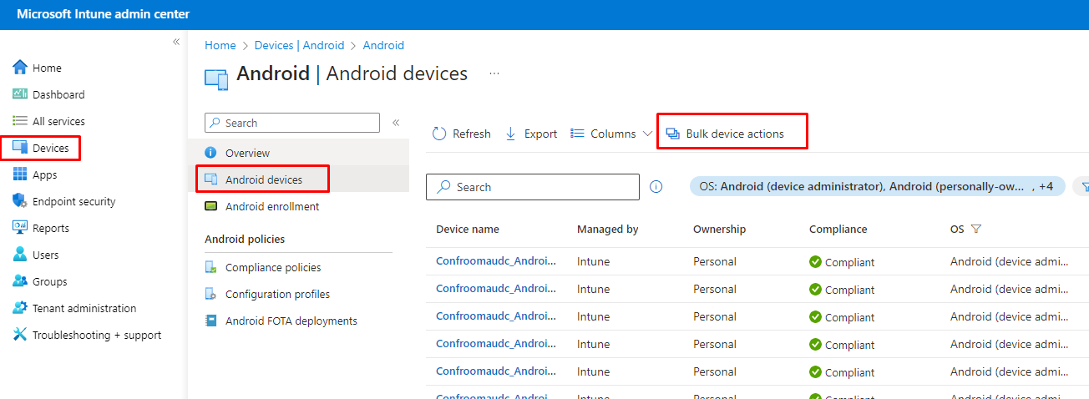Click the Devices | Android breadcrumb

299,45
